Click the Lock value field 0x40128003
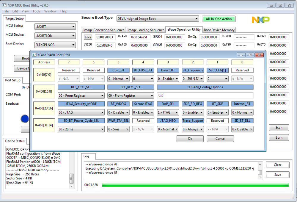 pyautogui.click(x=105, y=37)
